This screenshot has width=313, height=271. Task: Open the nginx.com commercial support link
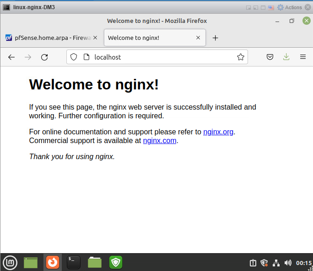pos(159,141)
